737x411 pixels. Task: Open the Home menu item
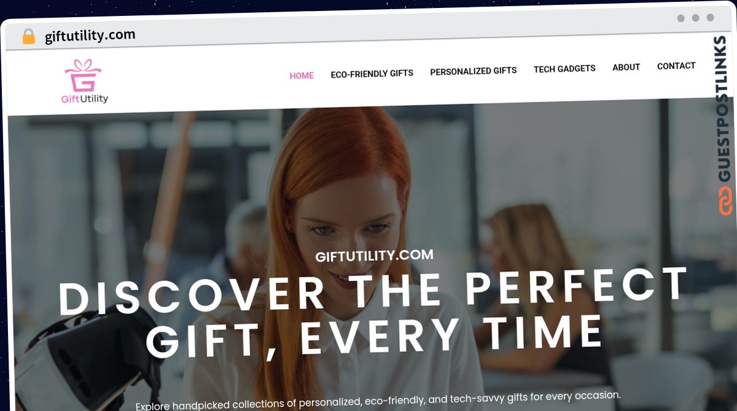(x=302, y=75)
